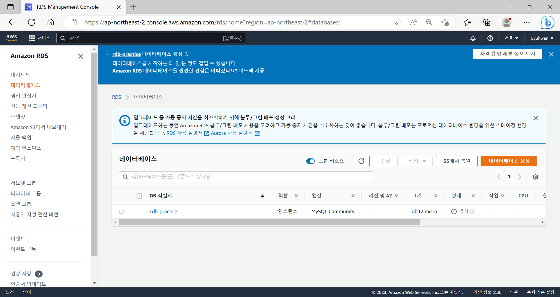
Task: Click the sidebar vertical scrollbar
Action: point(94,154)
